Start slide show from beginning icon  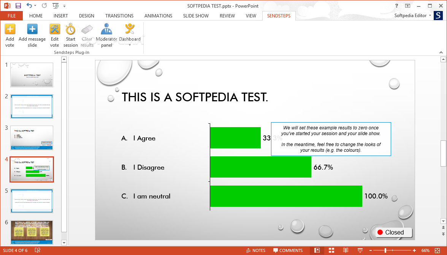[55, 6]
